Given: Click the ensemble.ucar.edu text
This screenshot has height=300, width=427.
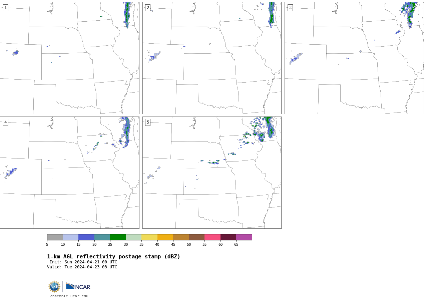Looking at the screenshot, I should click(x=69, y=296).
